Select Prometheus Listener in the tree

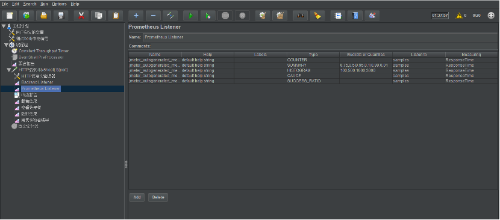(41, 88)
